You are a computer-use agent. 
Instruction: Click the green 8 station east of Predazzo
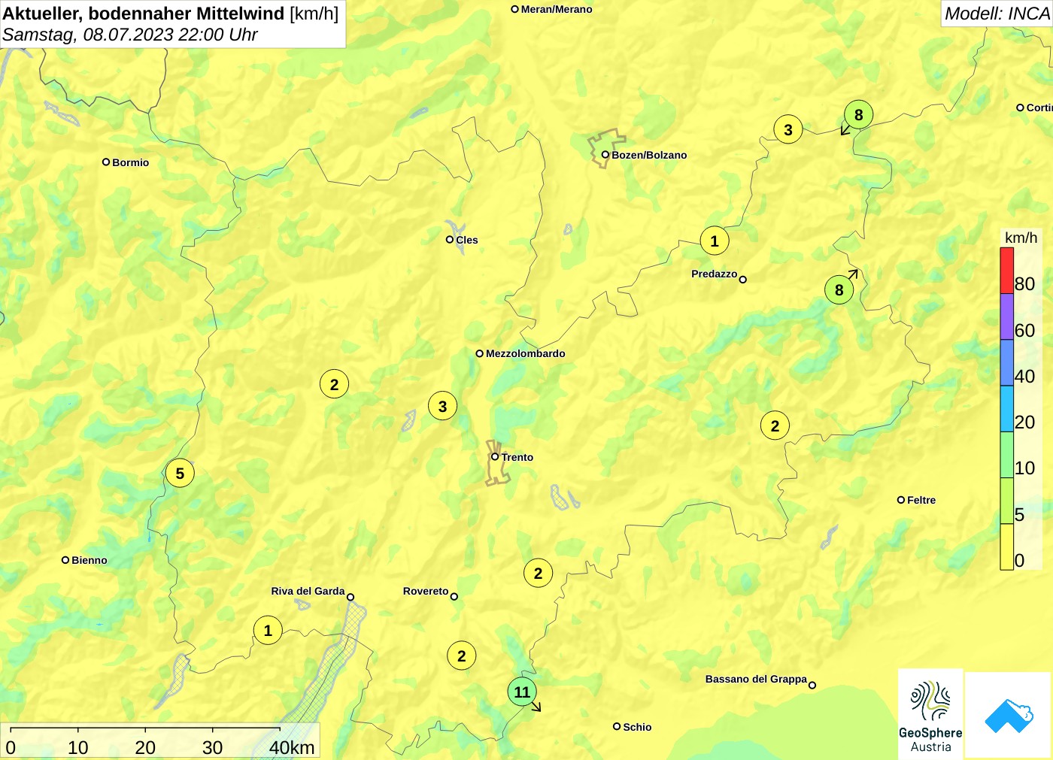pyautogui.click(x=839, y=289)
